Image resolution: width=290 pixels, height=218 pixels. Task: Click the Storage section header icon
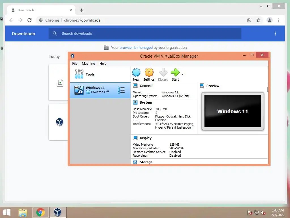pos(135,162)
